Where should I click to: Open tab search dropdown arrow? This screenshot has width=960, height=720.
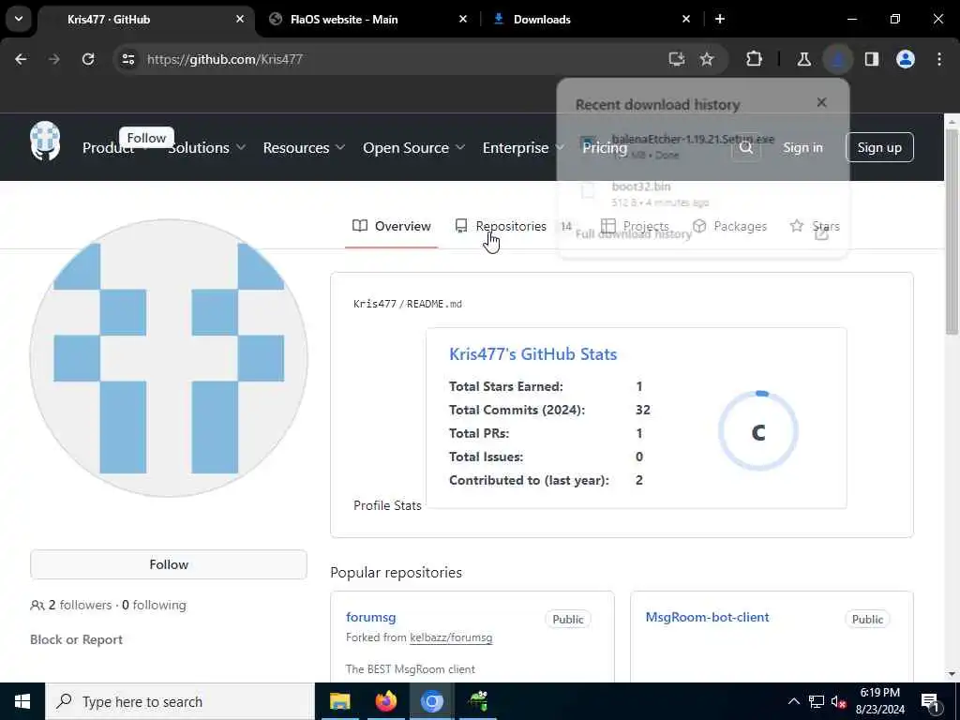click(19, 19)
